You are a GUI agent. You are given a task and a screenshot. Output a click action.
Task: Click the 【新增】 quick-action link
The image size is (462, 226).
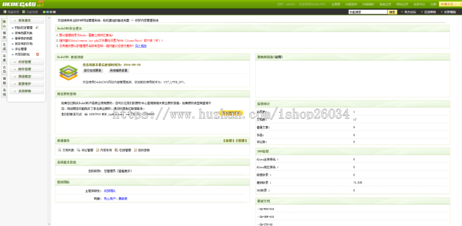coord(229,141)
